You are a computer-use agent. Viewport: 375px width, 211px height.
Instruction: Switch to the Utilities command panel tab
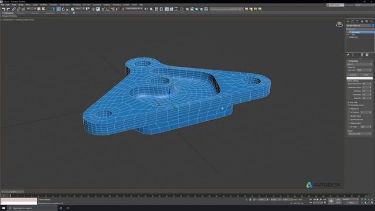click(x=371, y=21)
